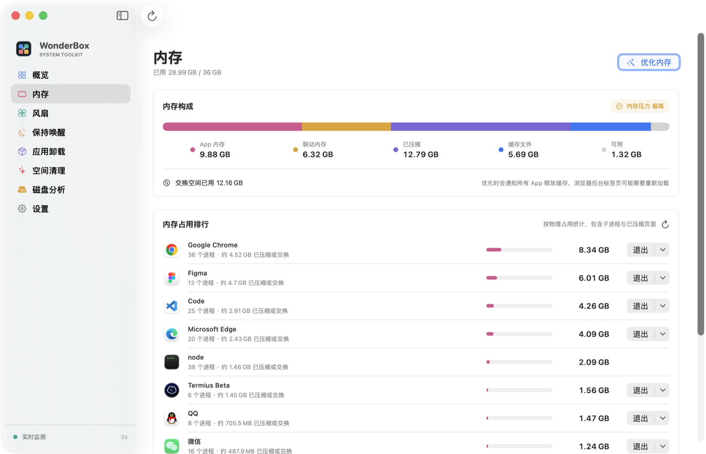Click the Google Chrome app icon
This screenshot has width=706, height=454.
(x=172, y=250)
